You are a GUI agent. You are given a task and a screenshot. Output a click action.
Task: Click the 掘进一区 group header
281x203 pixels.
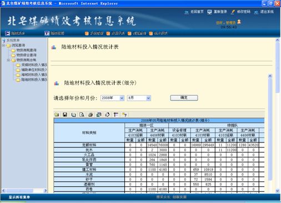click(x=147, y=125)
